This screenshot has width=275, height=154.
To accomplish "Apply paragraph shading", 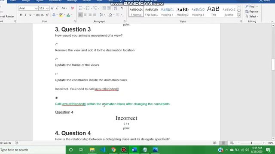I will point(110,15).
